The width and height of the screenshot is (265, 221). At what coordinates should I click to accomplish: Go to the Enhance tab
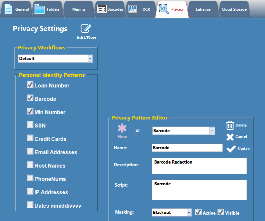[203, 9]
